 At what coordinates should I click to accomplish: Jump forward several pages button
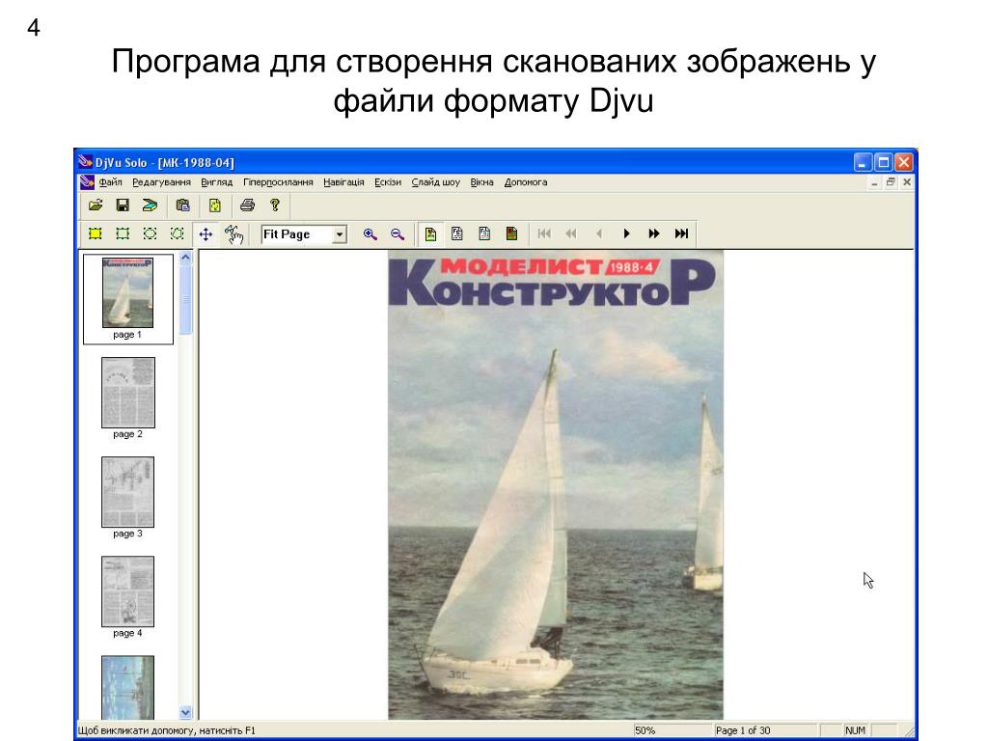[x=653, y=233]
